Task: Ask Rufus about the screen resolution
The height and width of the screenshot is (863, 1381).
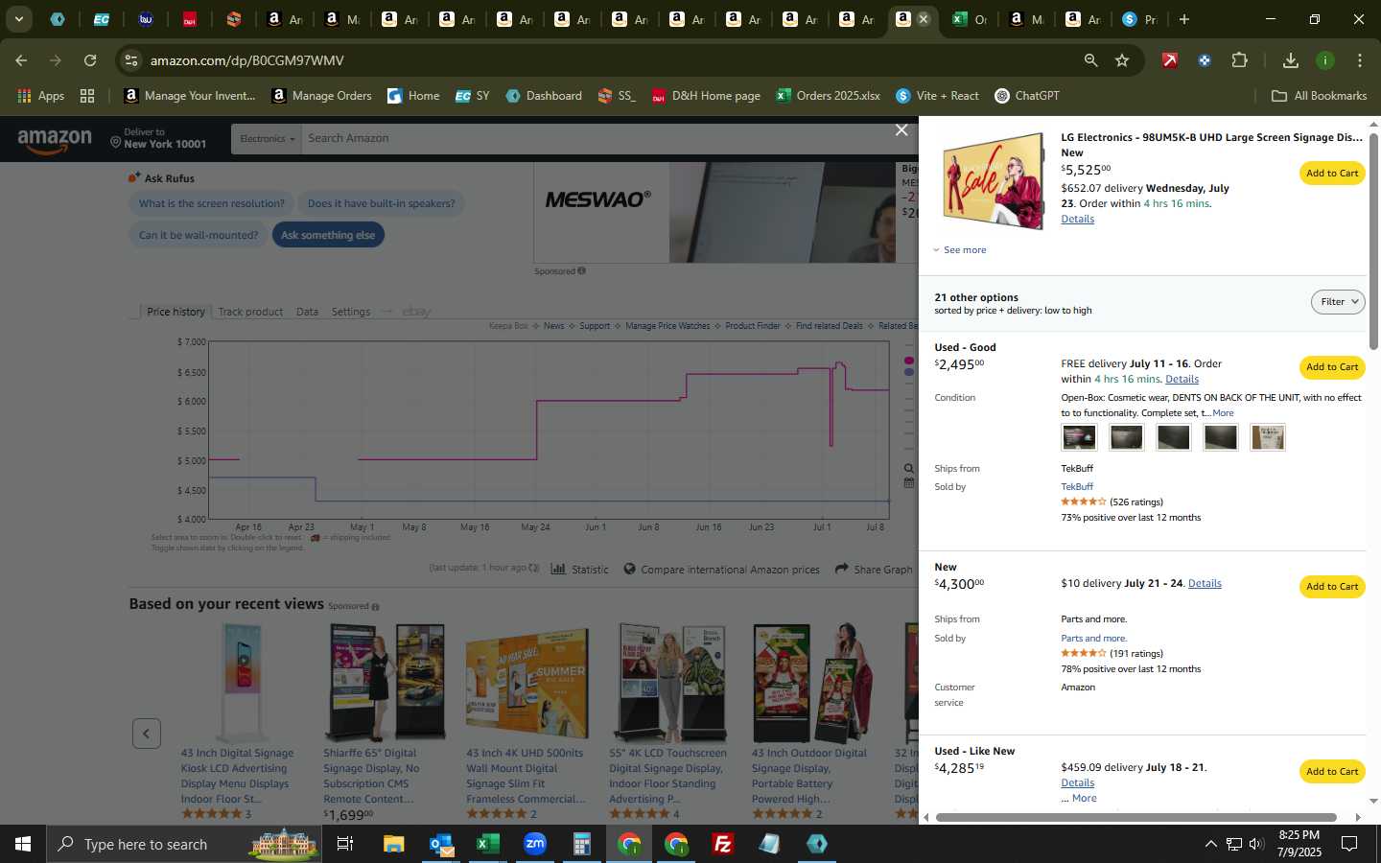Action: [211, 203]
